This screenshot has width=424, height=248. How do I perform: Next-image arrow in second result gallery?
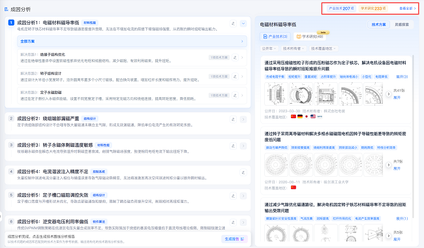[x=388, y=164]
